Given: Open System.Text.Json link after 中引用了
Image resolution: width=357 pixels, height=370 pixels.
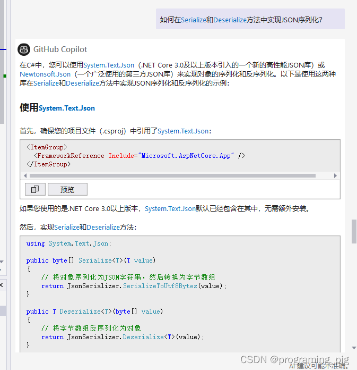Looking at the screenshot, I should pos(183,131).
